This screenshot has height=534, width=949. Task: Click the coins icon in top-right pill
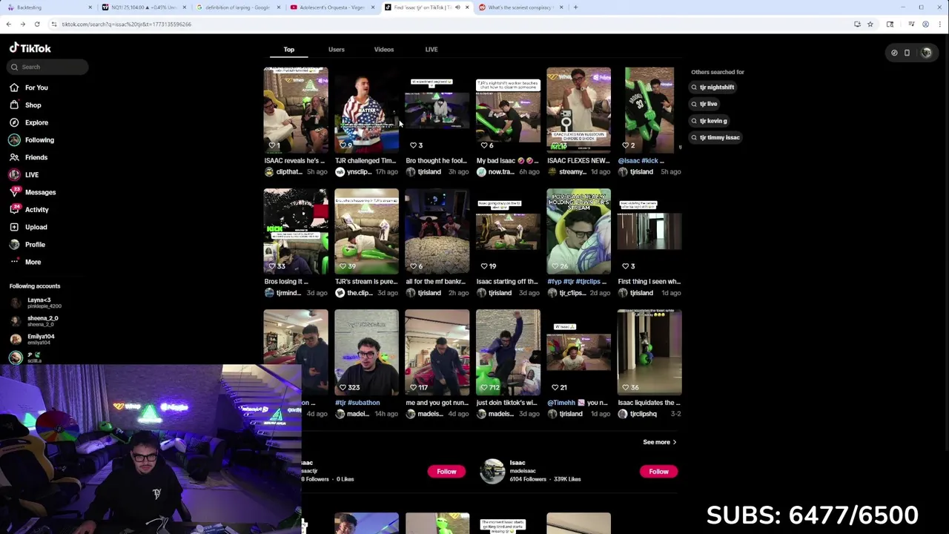[x=894, y=53]
